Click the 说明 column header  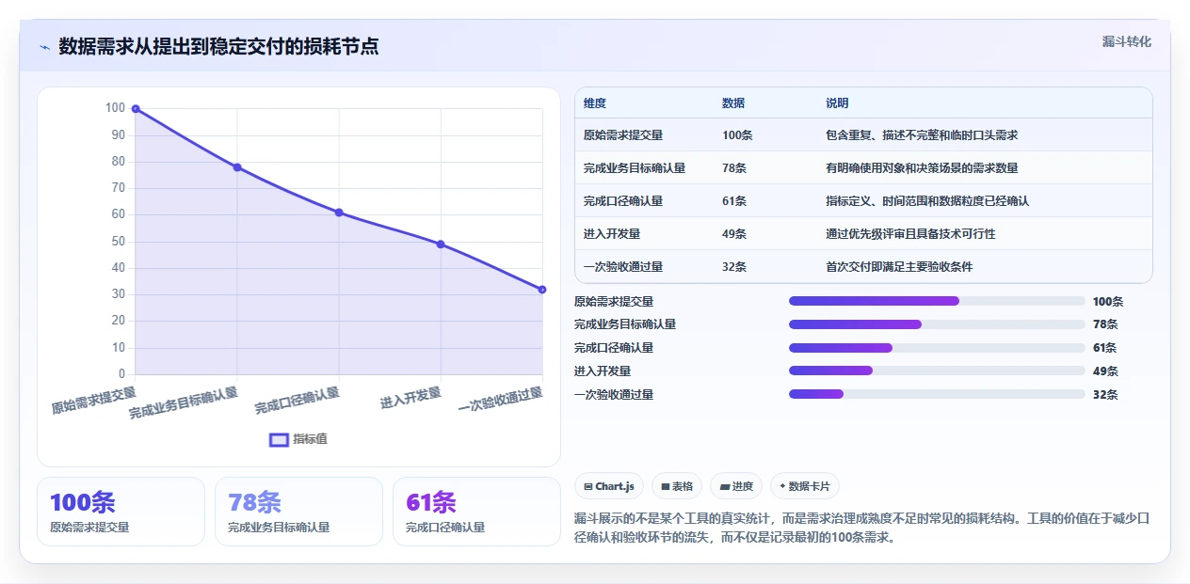click(x=837, y=103)
